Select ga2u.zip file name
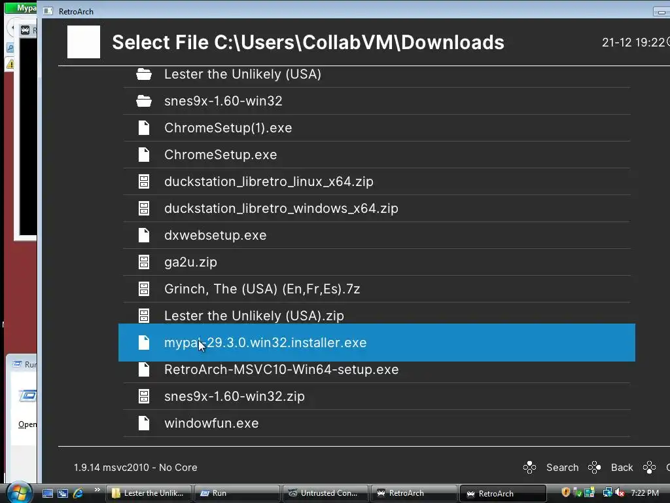Image resolution: width=670 pixels, height=503 pixels. pyautogui.click(x=190, y=262)
